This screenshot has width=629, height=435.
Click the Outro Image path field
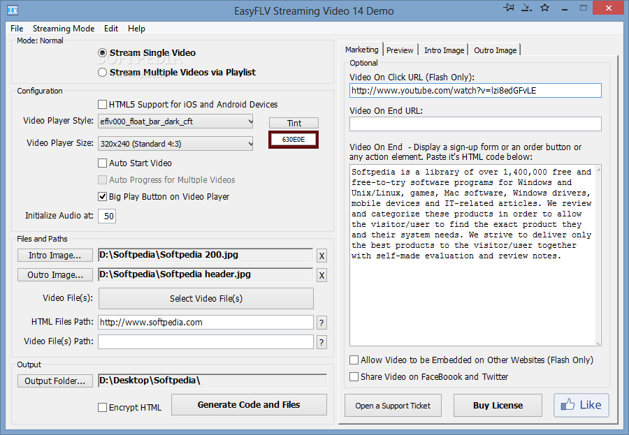tap(205, 274)
